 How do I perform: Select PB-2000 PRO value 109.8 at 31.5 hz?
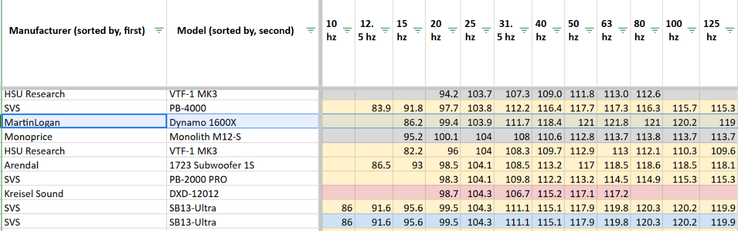[513, 179]
